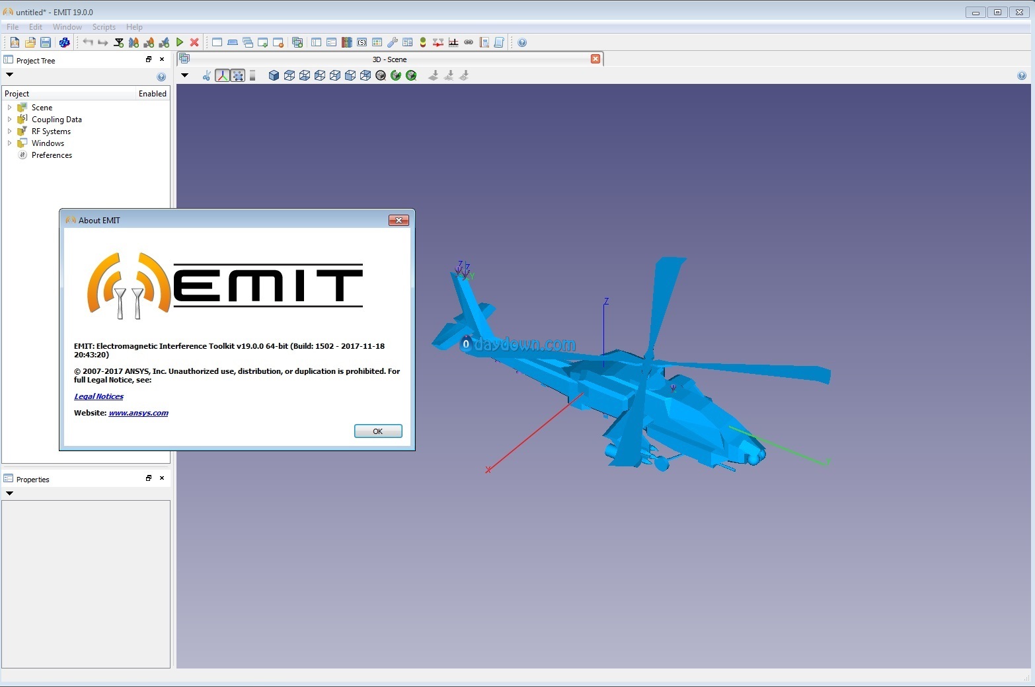Open the www.ansys.com website link
This screenshot has width=1035, height=687.
point(138,413)
